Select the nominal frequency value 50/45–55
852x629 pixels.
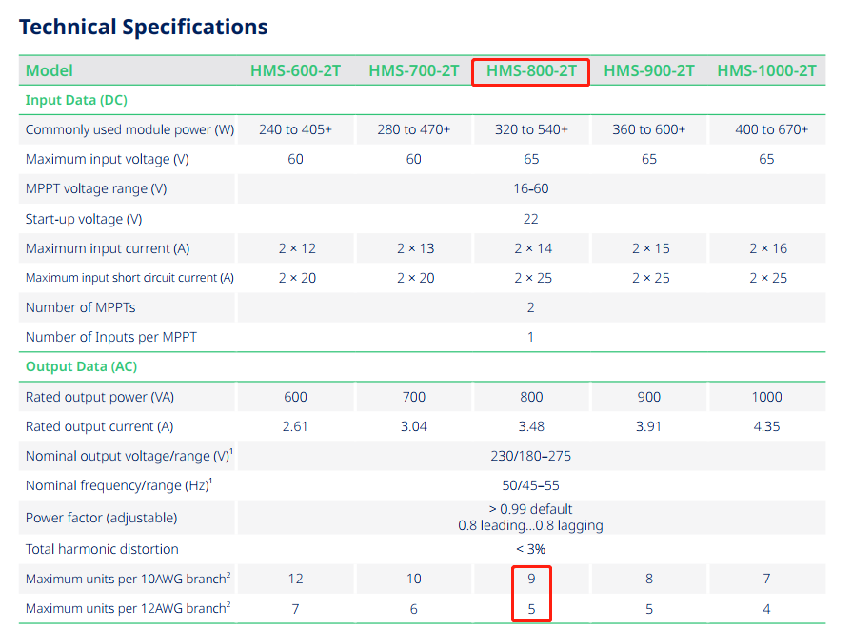(x=530, y=485)
